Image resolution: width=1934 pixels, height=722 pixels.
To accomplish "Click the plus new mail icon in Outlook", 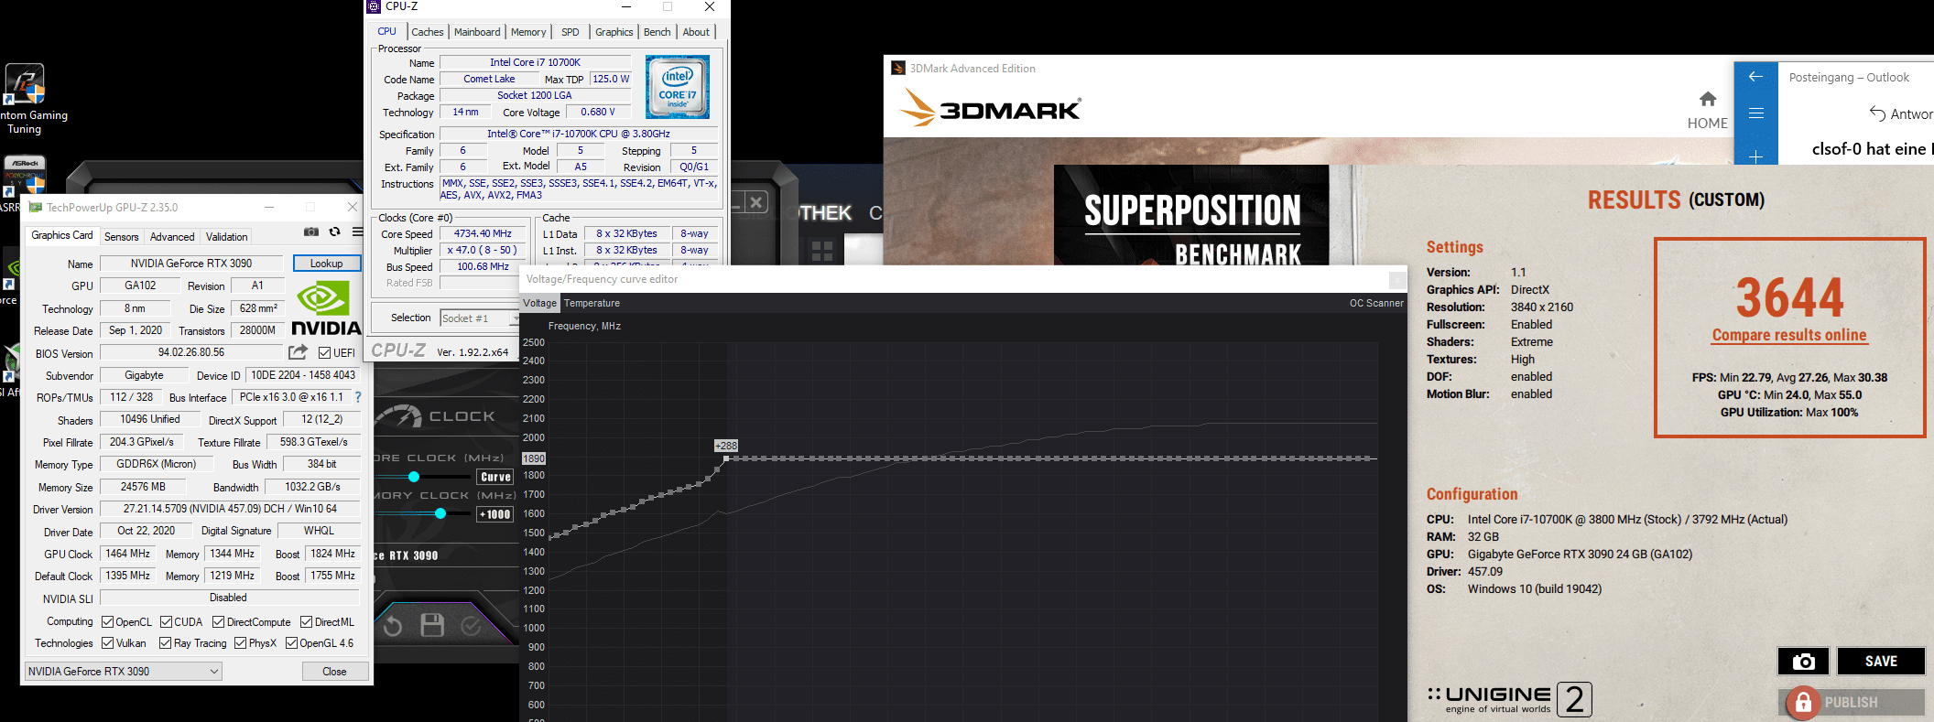I will tap(1755, 156).
